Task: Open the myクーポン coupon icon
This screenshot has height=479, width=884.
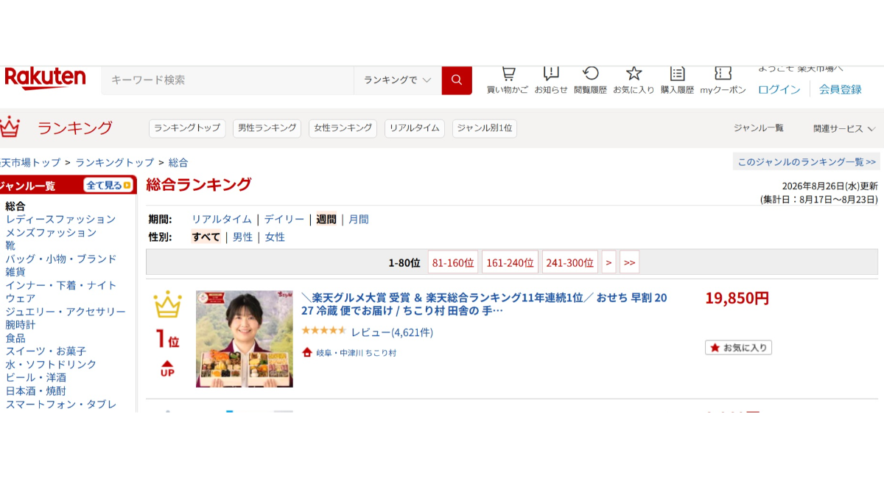Action: pos(723,73)
